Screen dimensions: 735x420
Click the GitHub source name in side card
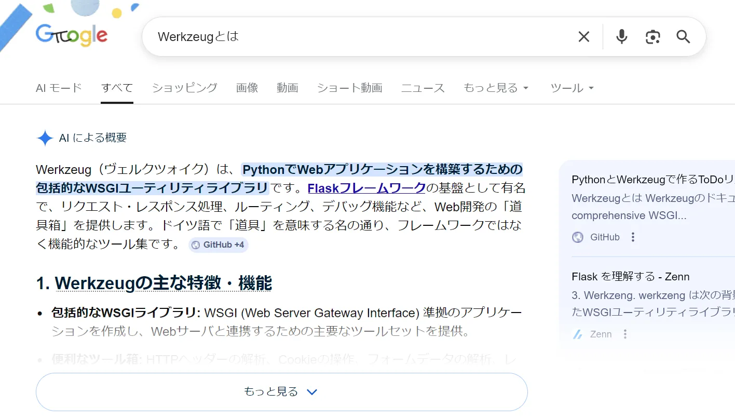pos(605,237)
